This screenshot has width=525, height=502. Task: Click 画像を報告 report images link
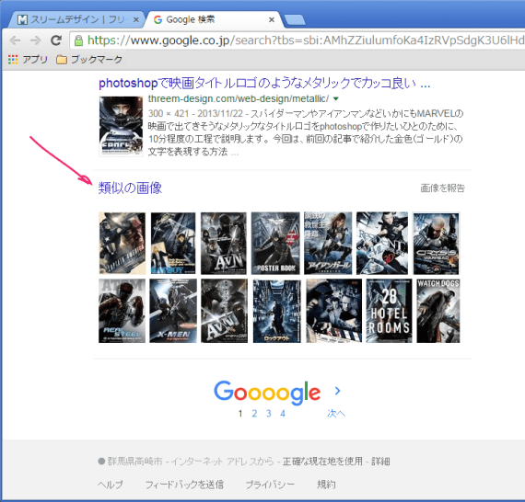[442, 188]
